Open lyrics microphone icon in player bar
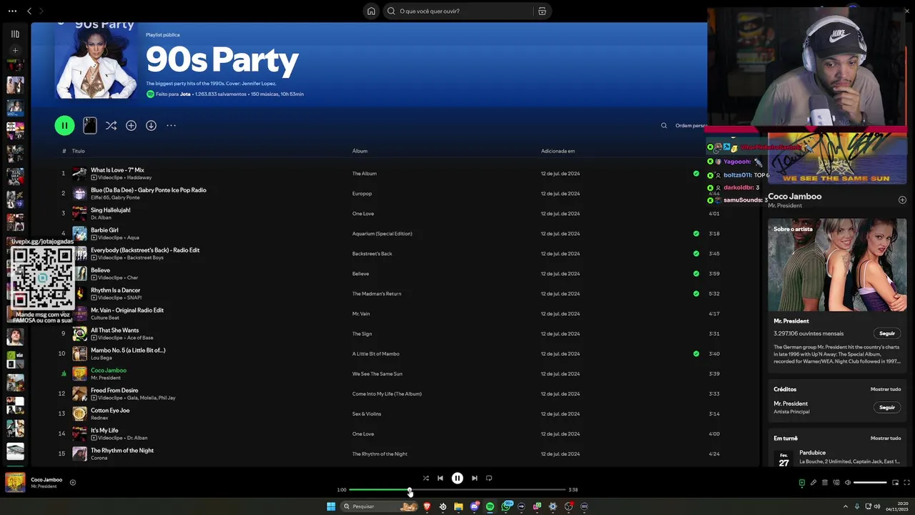This screenshot has width=915, height=515. tap(813, 482)
